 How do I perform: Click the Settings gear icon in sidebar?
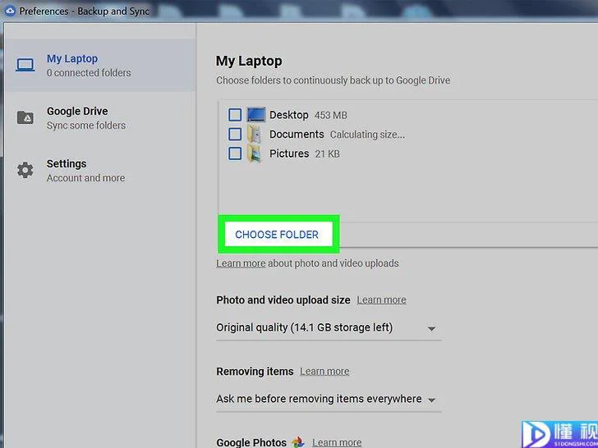coord(25,170)
